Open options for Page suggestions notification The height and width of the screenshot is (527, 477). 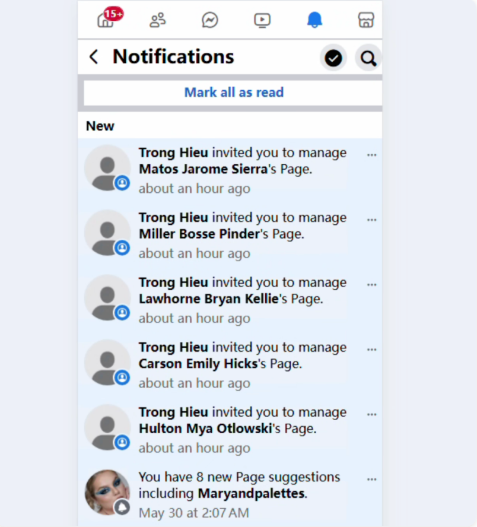click(x=372, y=479)
